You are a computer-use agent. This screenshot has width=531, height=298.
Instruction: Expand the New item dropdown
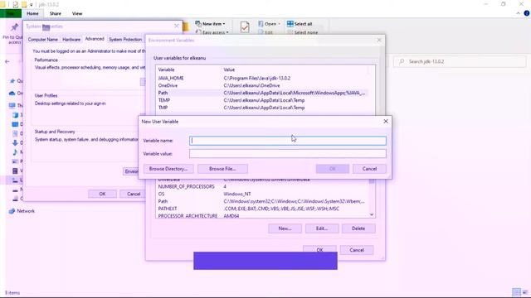[210, 24]
